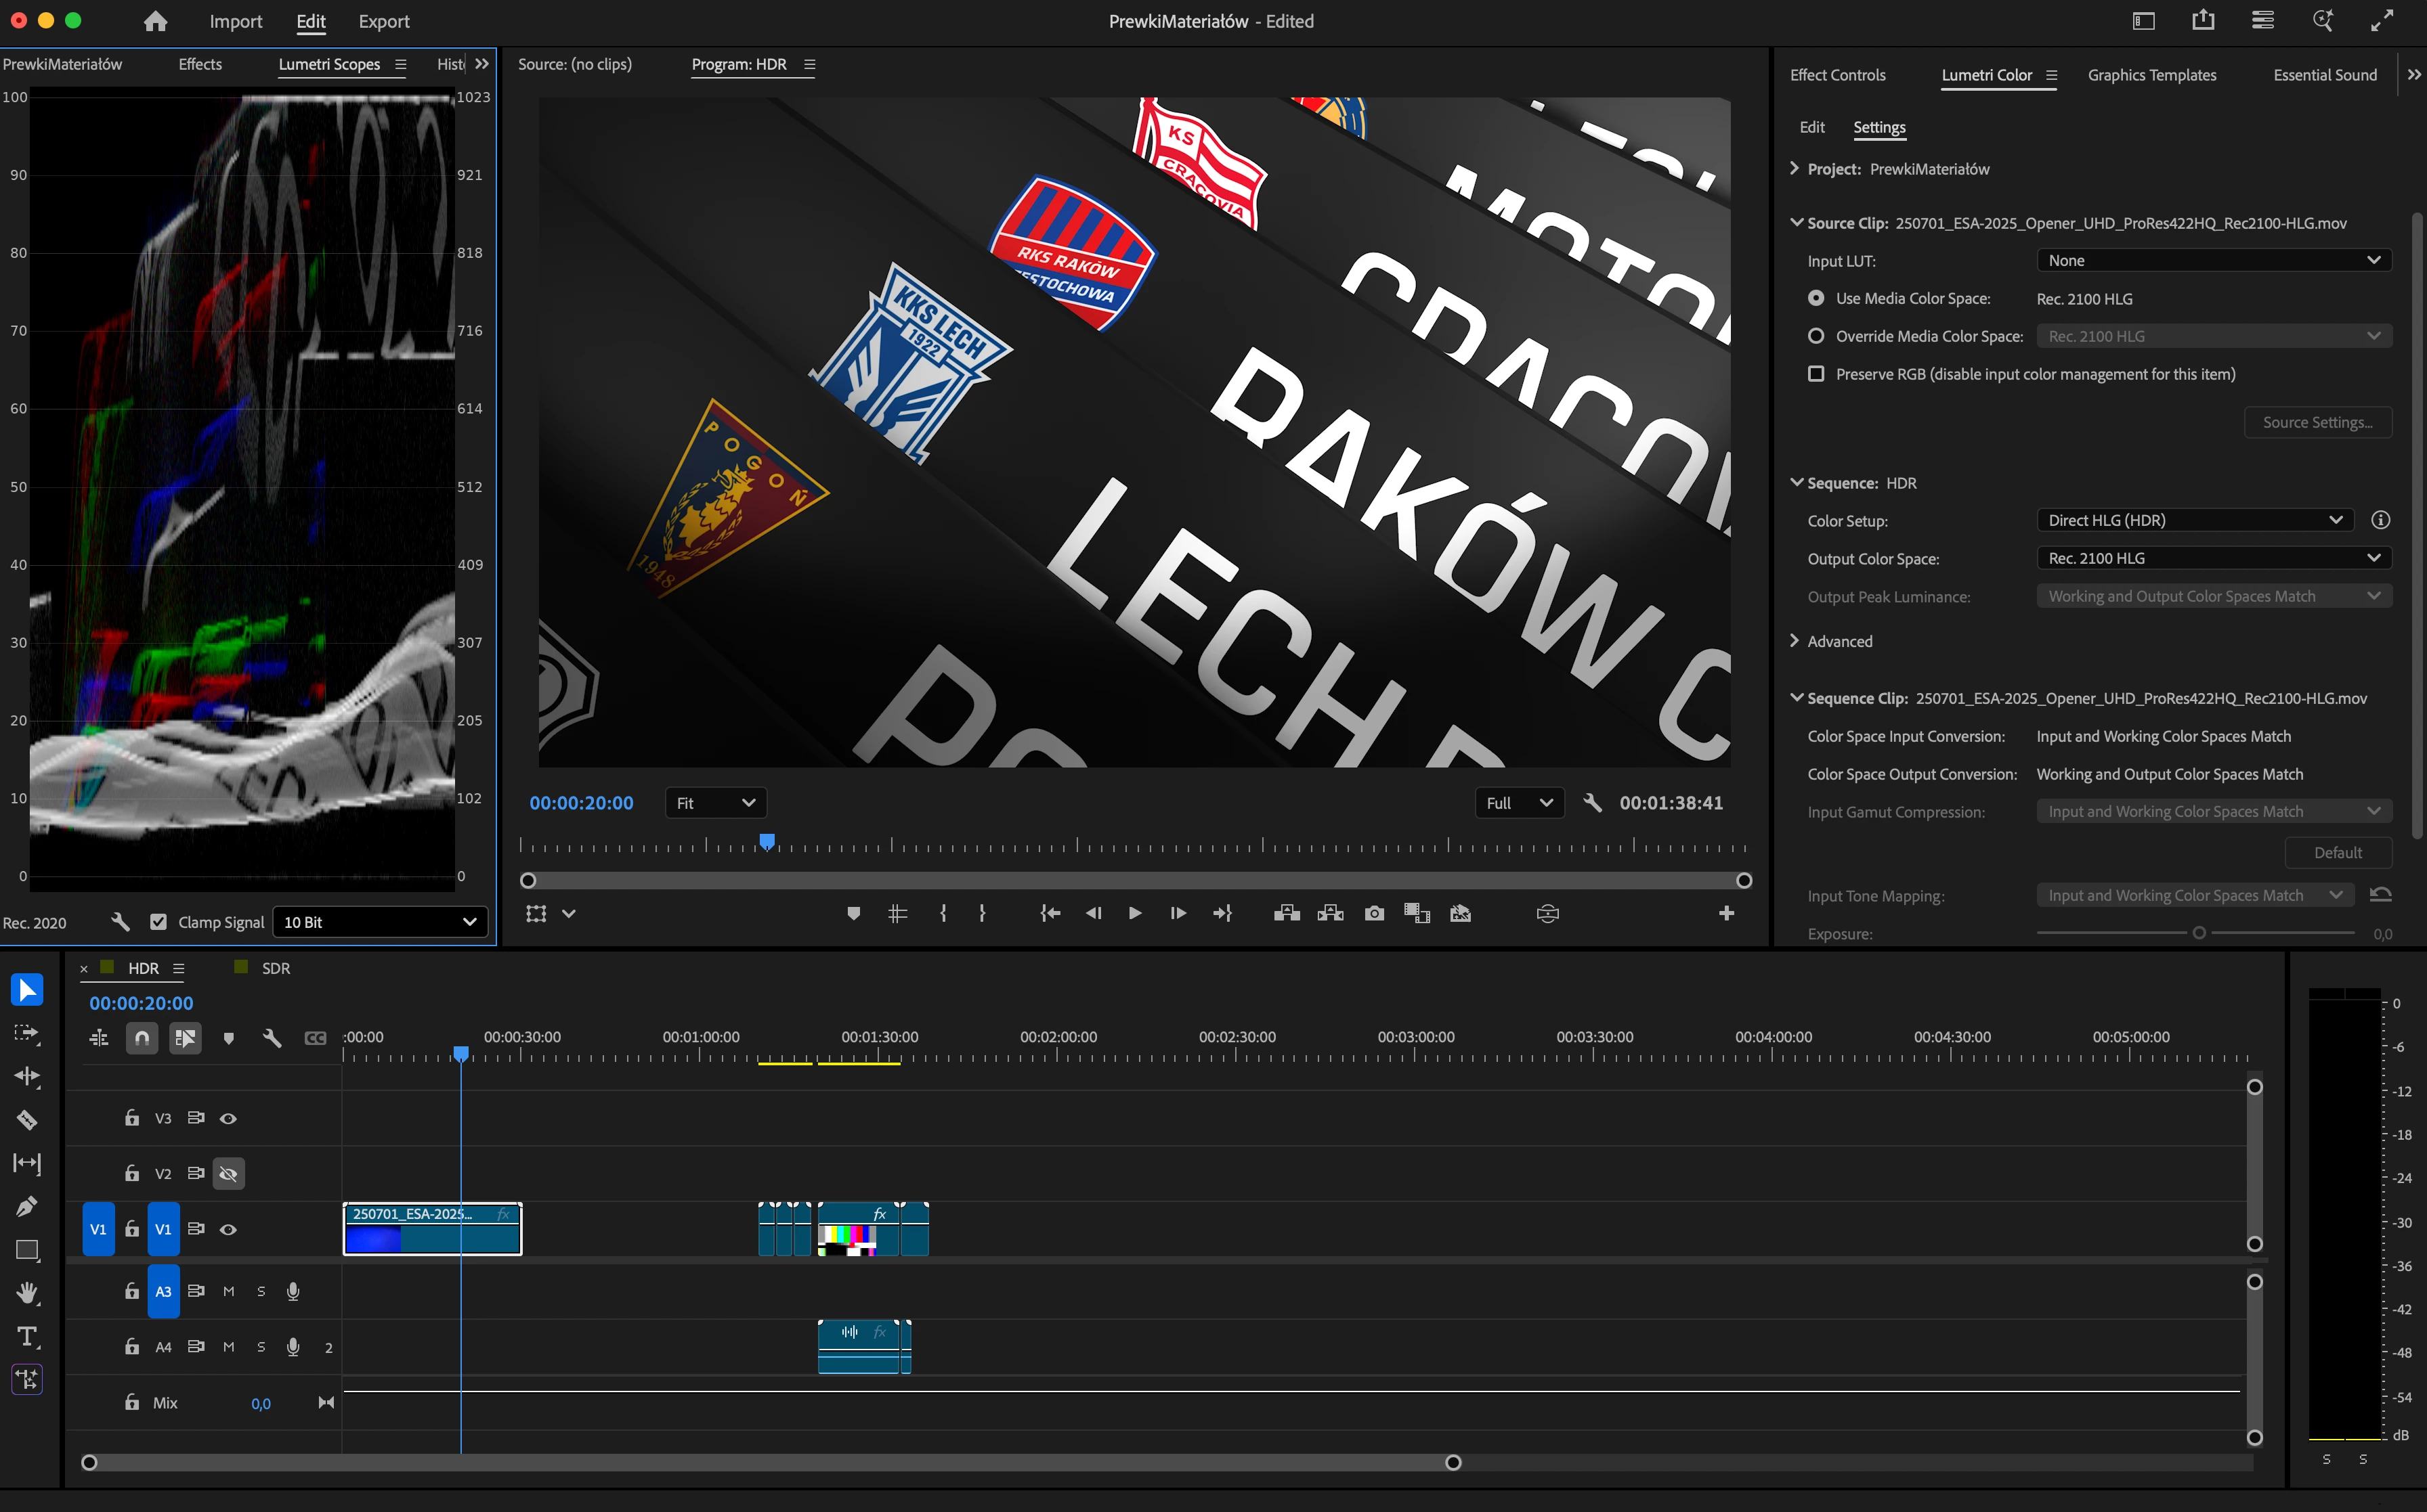Enable Preserve RGB checkbox
This screenshot has height=1512, width=2427.
tap(1816, 374)
